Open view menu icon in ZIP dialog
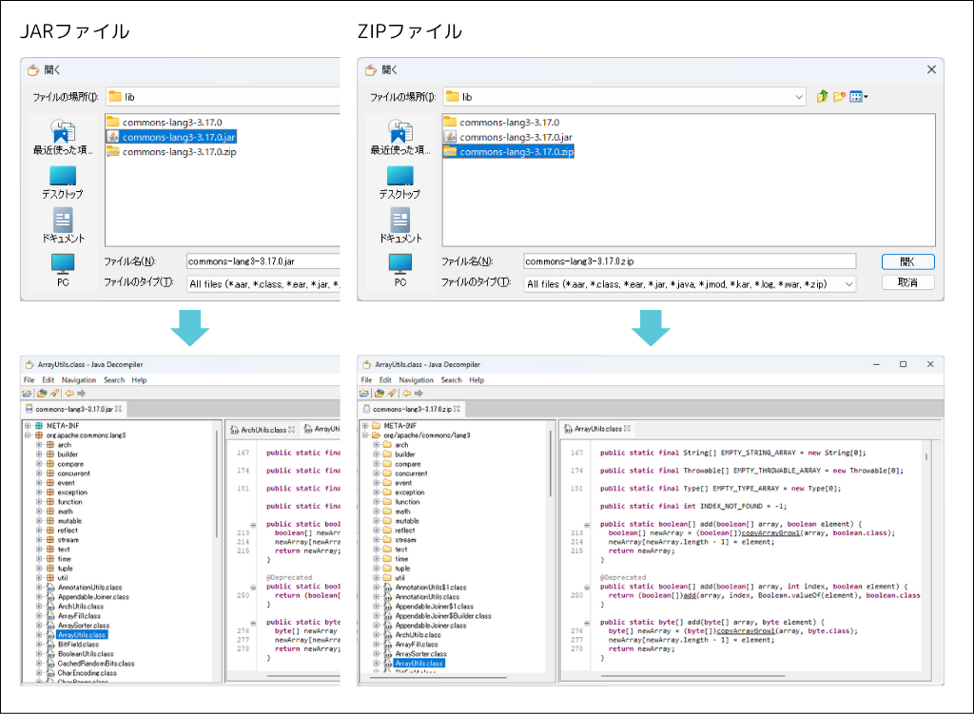This screenshot has height=714, width=974. point(858,97)
